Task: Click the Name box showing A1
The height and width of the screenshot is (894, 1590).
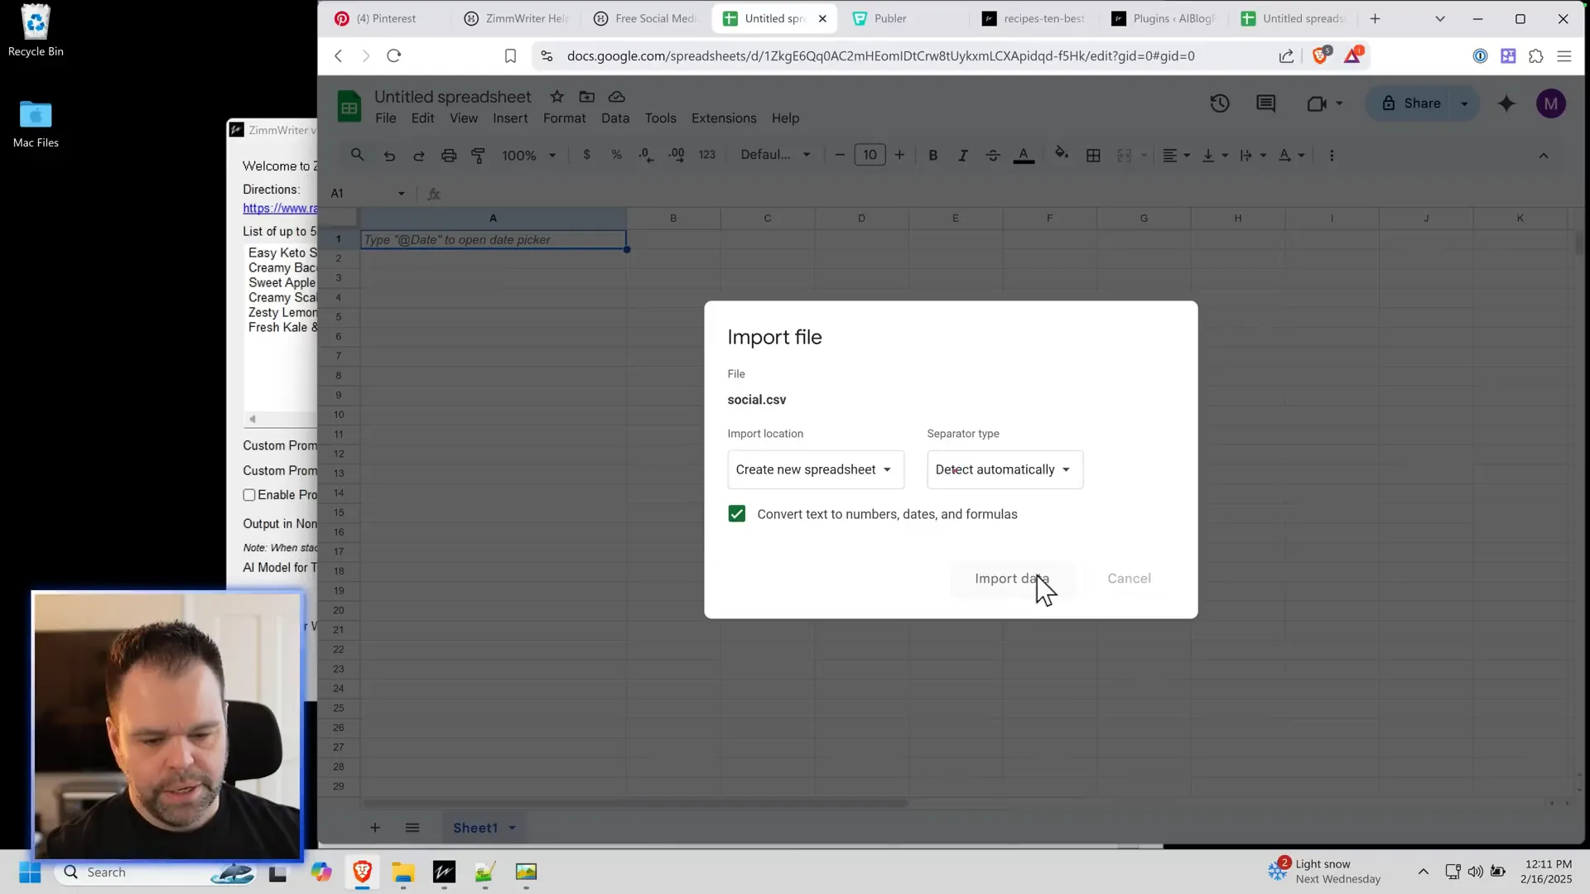Action: click(367, 194)
